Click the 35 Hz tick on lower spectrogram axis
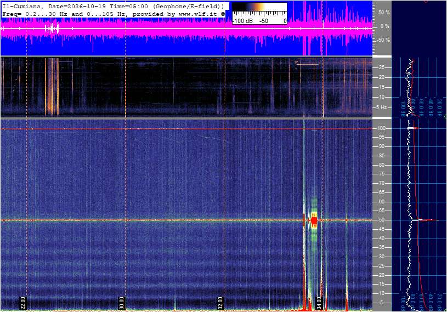 tap(381, 248)
